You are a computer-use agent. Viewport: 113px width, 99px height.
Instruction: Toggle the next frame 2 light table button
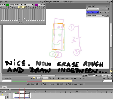tap(27, 7)
